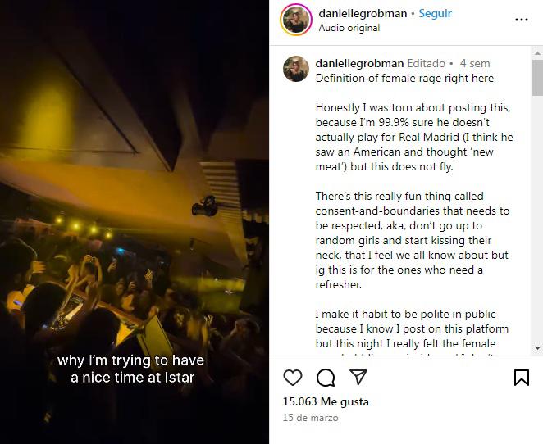Click the 4 sem timestamp
Viewport: 543px width, 444px height.
pyautogui.click(x=475, y=63)
